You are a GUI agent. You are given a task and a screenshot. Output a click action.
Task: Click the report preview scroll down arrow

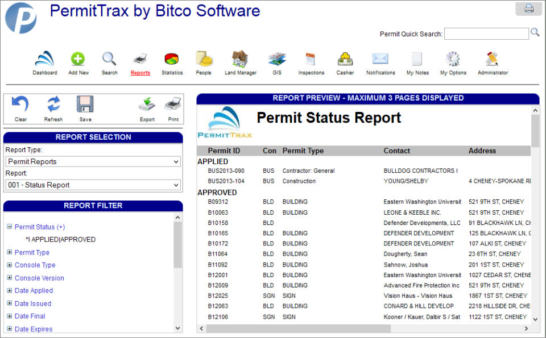535,319
